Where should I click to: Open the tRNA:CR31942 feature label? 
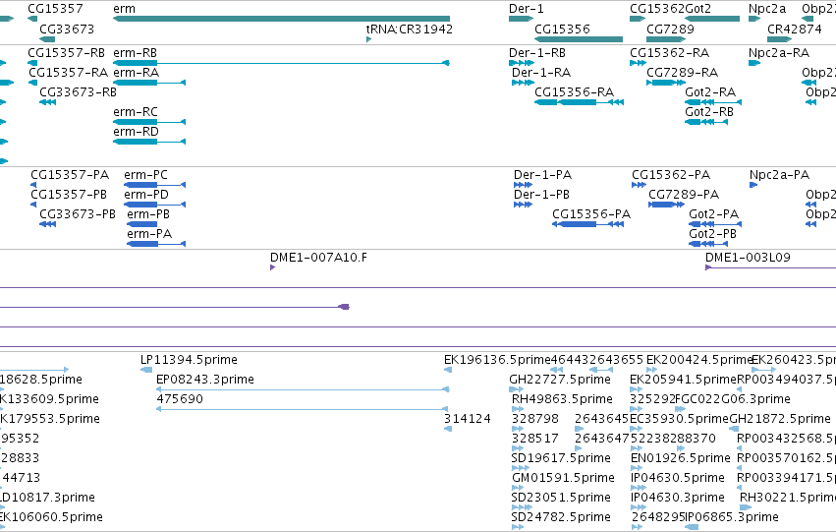pyautogui.click(x=410, y=29)
